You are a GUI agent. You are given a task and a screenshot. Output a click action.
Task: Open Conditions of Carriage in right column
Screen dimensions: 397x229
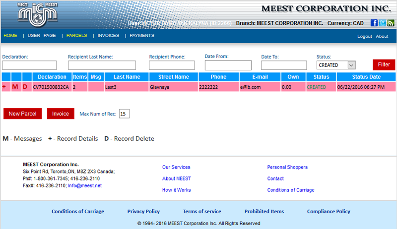coord(291,190)
